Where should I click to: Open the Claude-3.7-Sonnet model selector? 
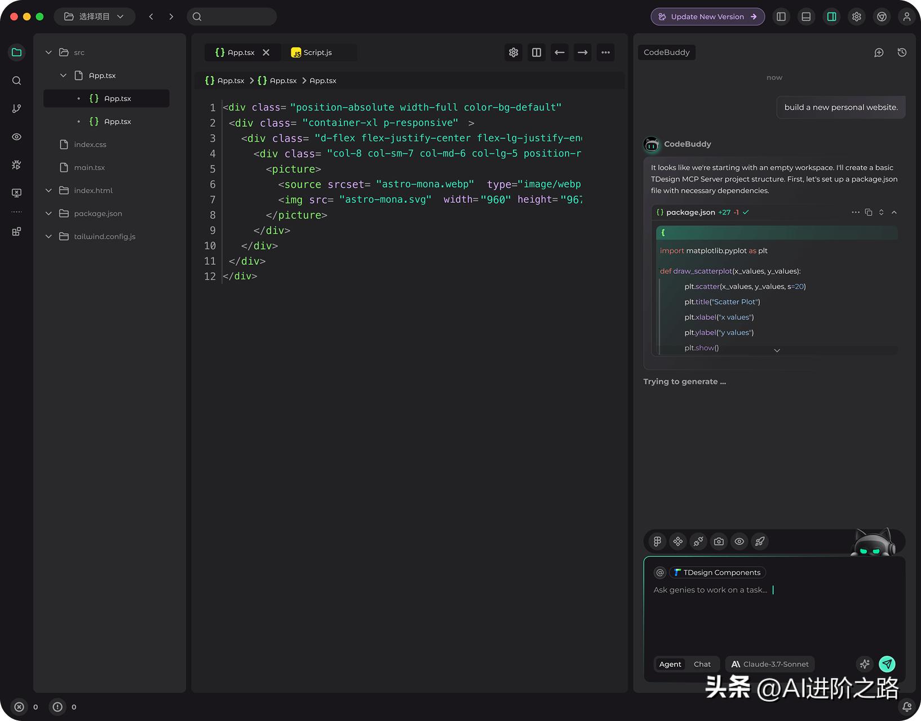pyautogui.click(x=770, y=664)
